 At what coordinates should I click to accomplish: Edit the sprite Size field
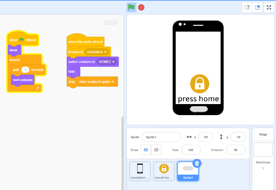(x=191, y=150)
